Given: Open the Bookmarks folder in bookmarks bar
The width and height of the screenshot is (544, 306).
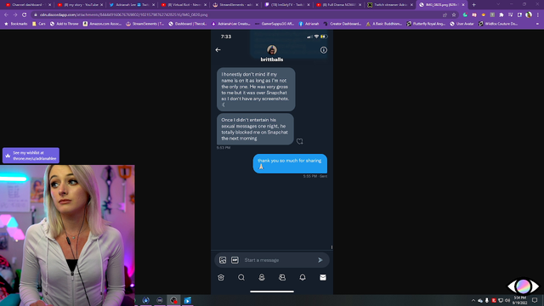Looking at the screenshot, I should click(15, 24).
